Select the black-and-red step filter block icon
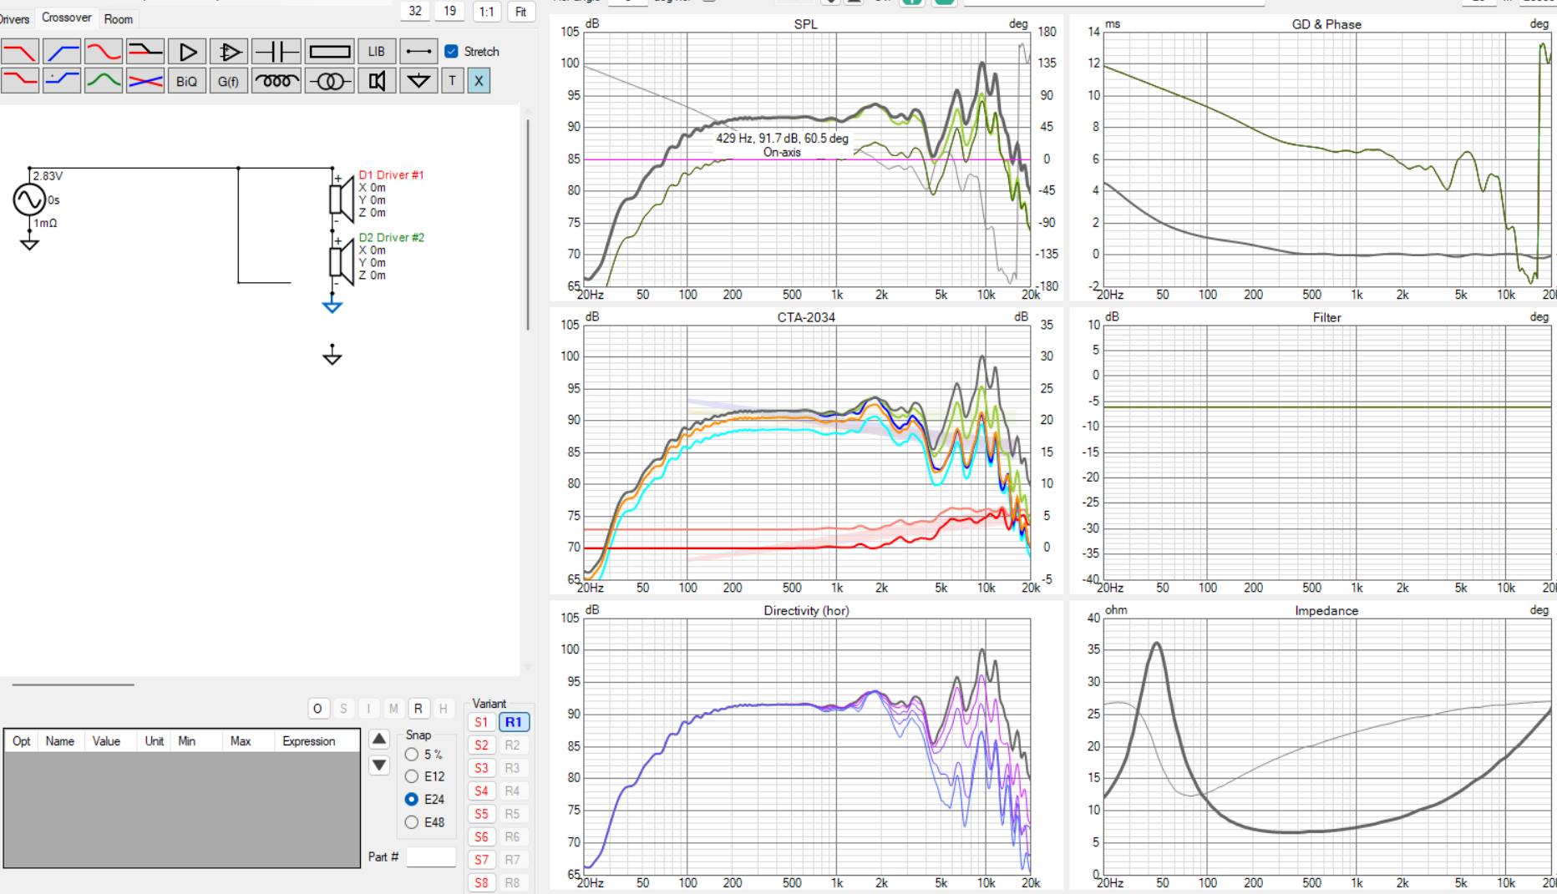The image size is (1557, 894). coord(145,52)
